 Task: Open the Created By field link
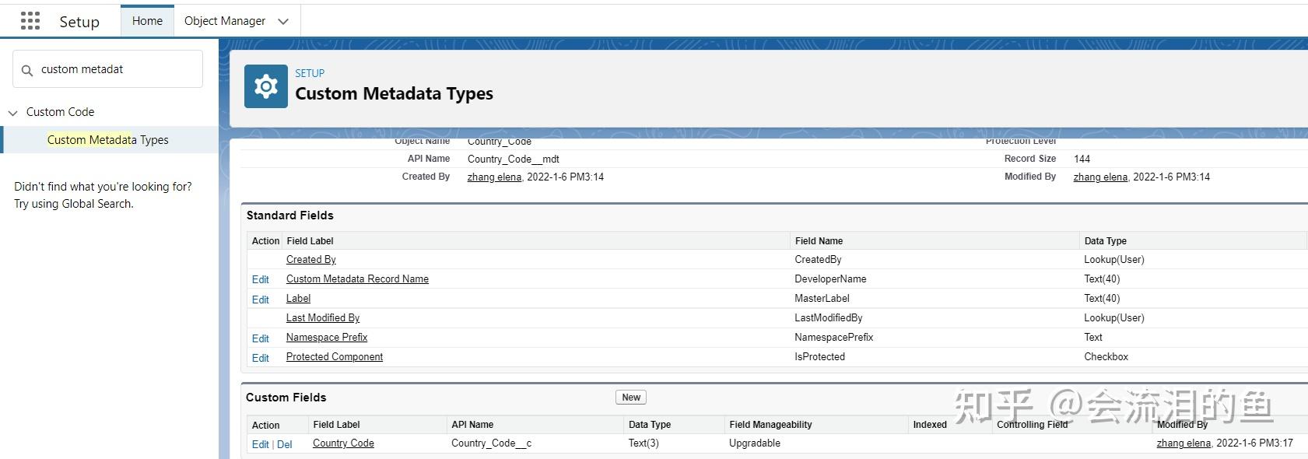(x=311, y=260)
